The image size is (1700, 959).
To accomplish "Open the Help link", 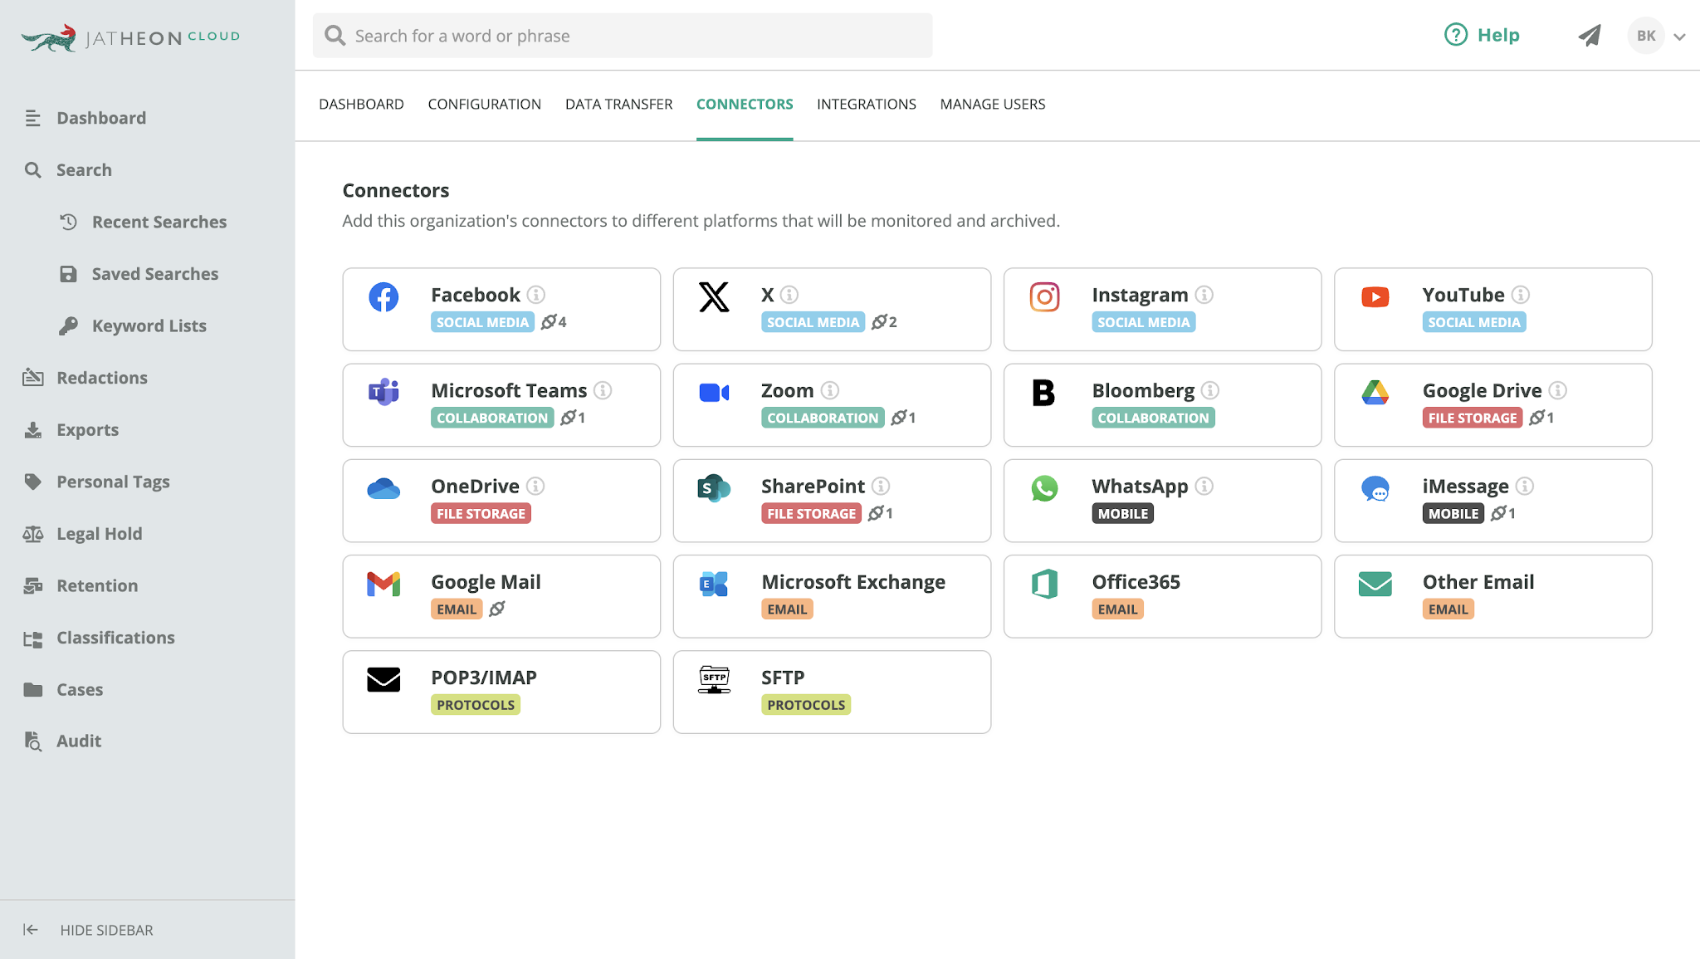I will [1482, 35].
